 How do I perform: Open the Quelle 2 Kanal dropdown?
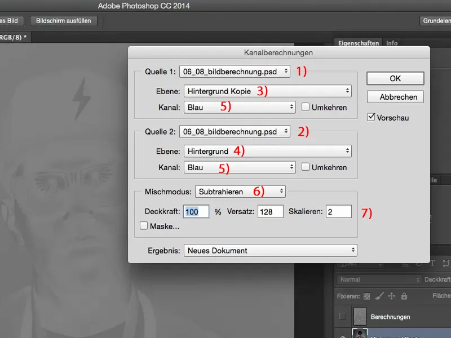[x=240, y=167]
